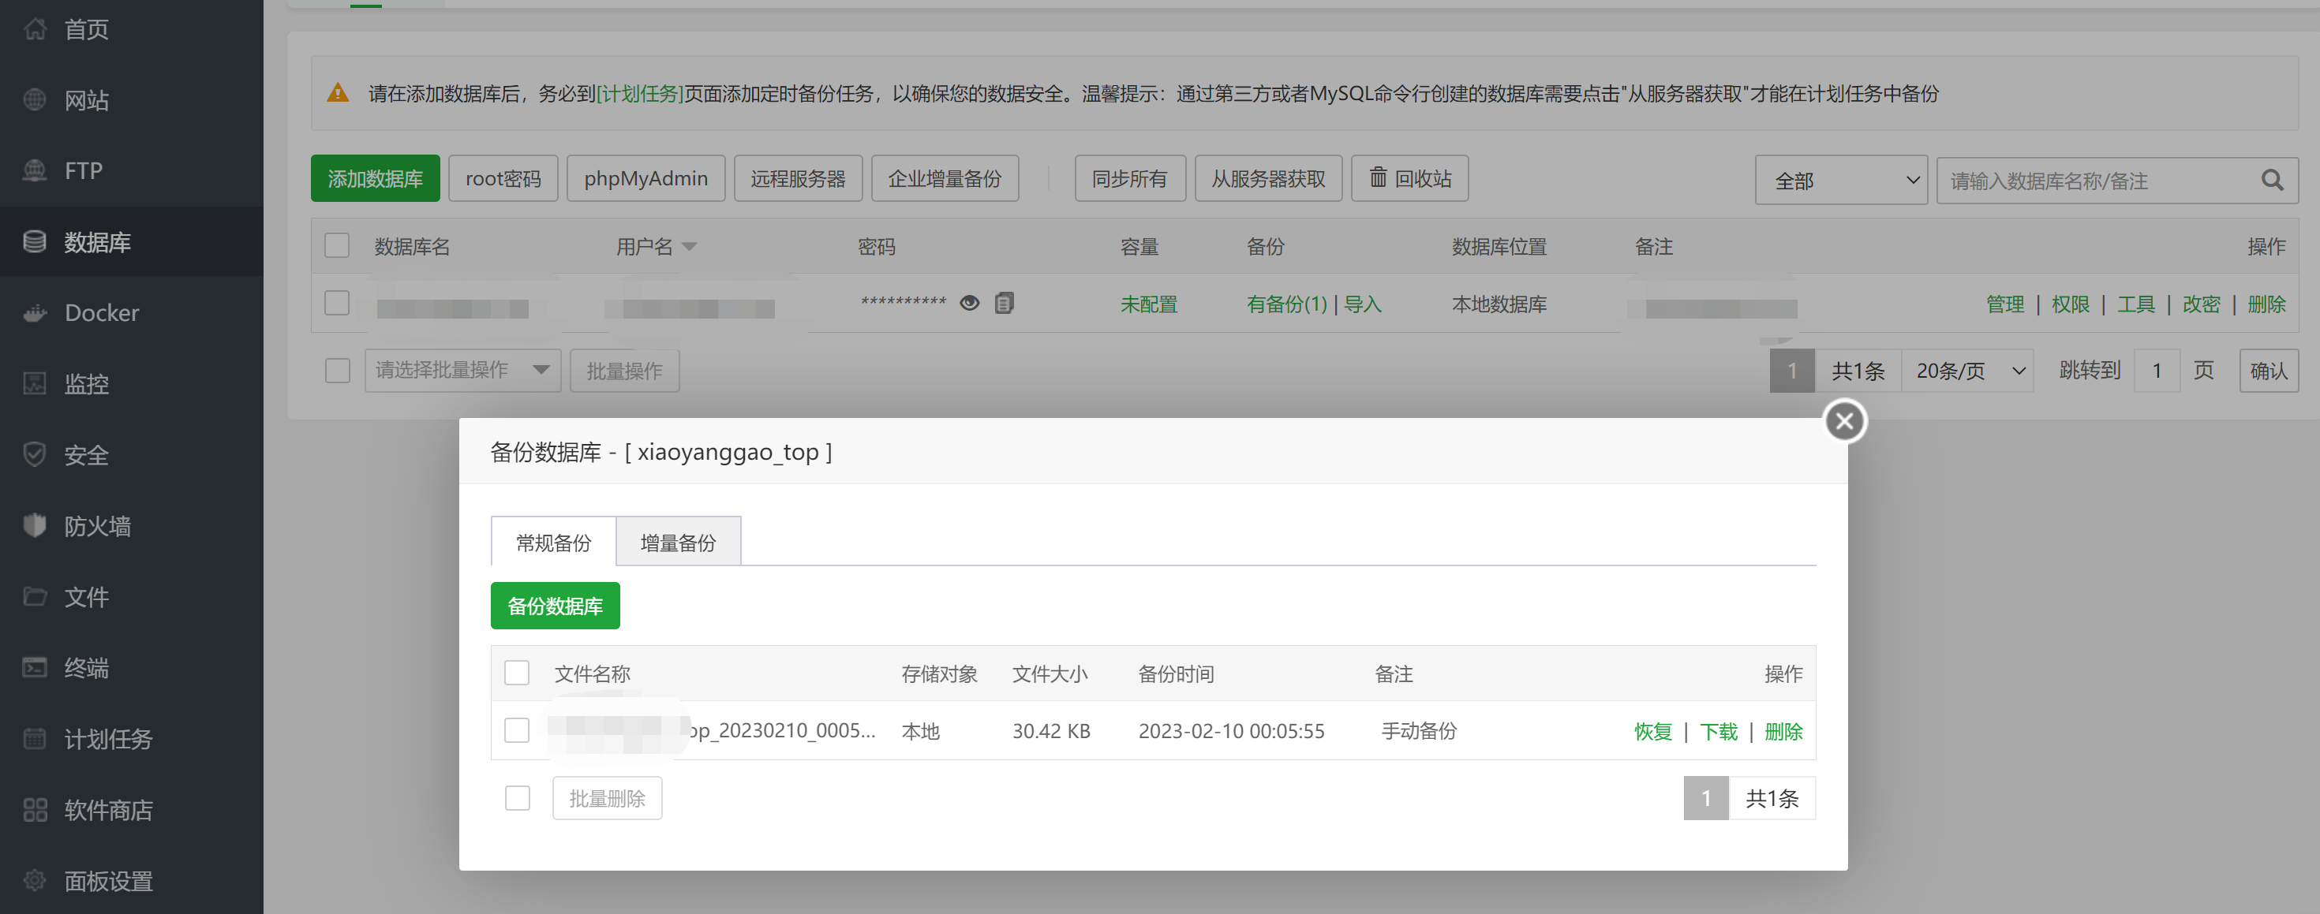Toggle checkbox beside batch delete
This screenshot has width=2320, height=914.
pyautogui.click(x=517, y=798)
